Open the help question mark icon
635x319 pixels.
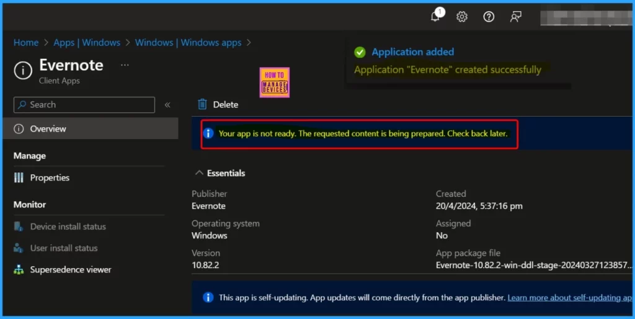click(489, 17)
